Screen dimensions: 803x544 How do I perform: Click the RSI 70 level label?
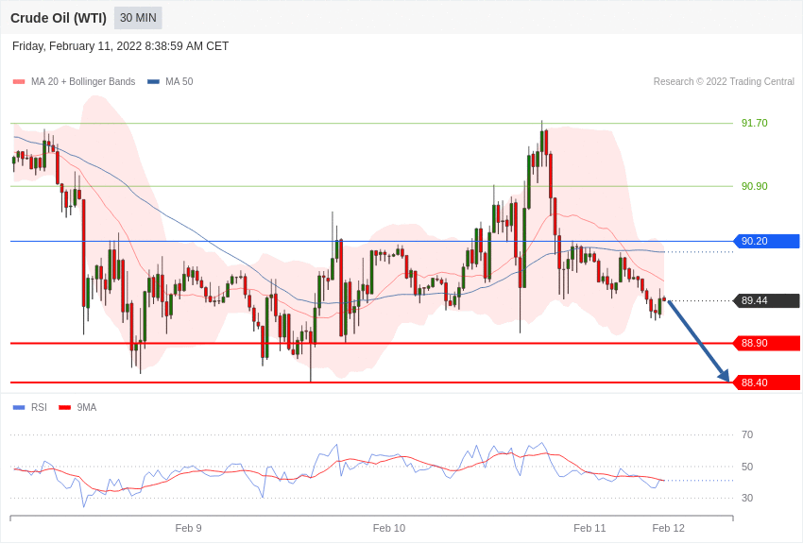[x=747, y=434]
